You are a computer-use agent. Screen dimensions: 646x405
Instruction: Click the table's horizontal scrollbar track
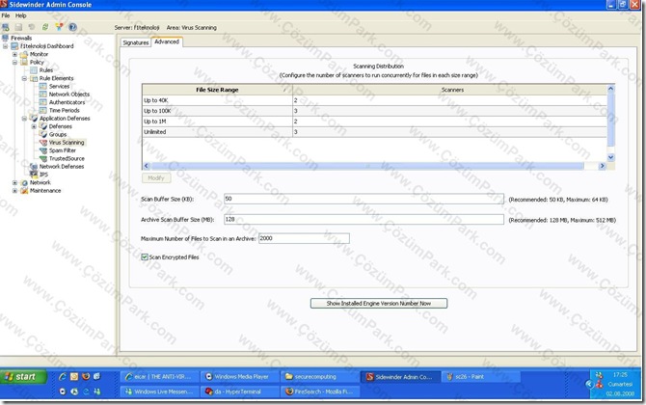(367, 166)
